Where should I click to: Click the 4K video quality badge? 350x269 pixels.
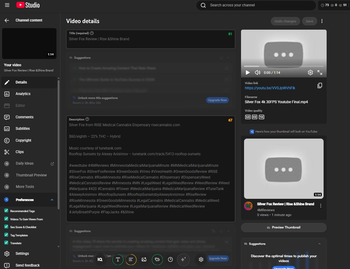[x=261, y=117]
